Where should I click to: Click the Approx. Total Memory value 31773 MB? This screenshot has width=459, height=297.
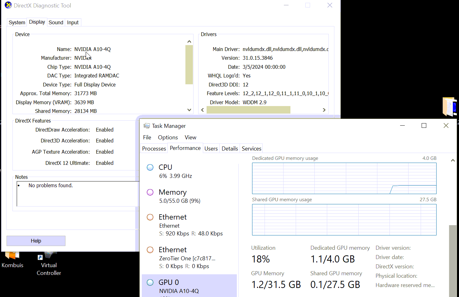click(x=86, y=93)
